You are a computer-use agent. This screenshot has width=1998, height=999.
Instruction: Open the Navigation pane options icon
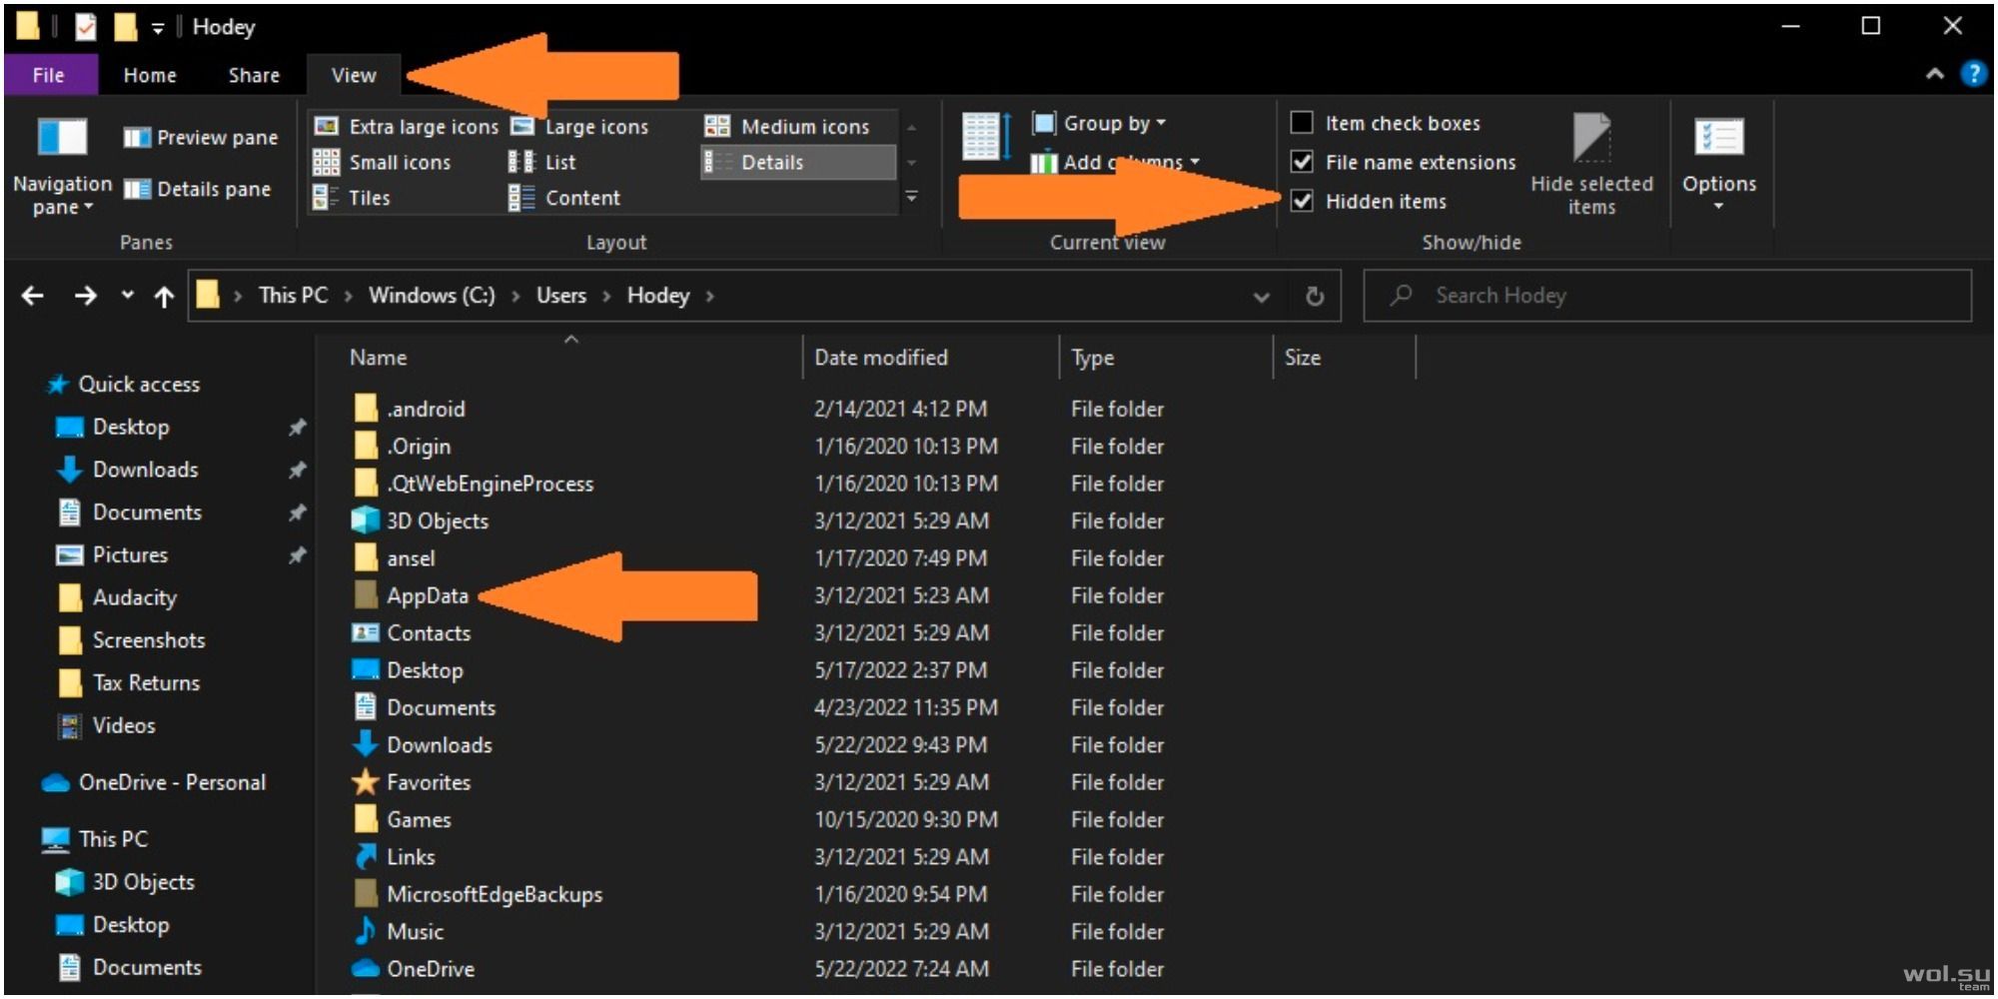coord(62,138)
